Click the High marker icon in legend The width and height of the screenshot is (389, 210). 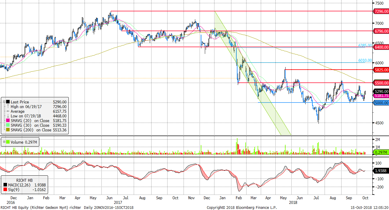[x=8, y=107]
